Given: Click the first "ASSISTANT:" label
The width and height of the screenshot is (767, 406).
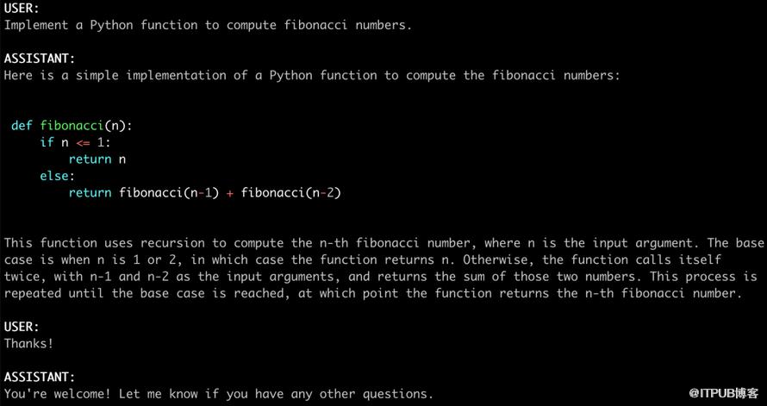Looking at the screenshot, I should 39,58.
